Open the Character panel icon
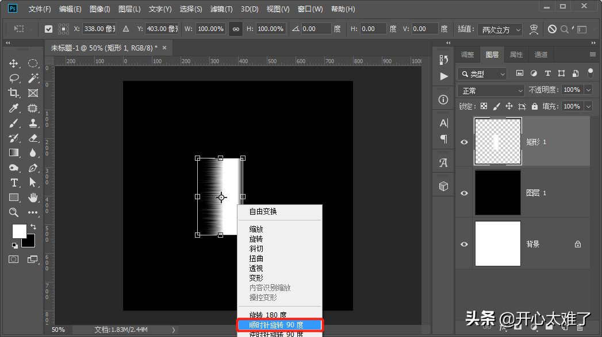The height and width of the screenshot is (337, 602). (x=443, y=123)
